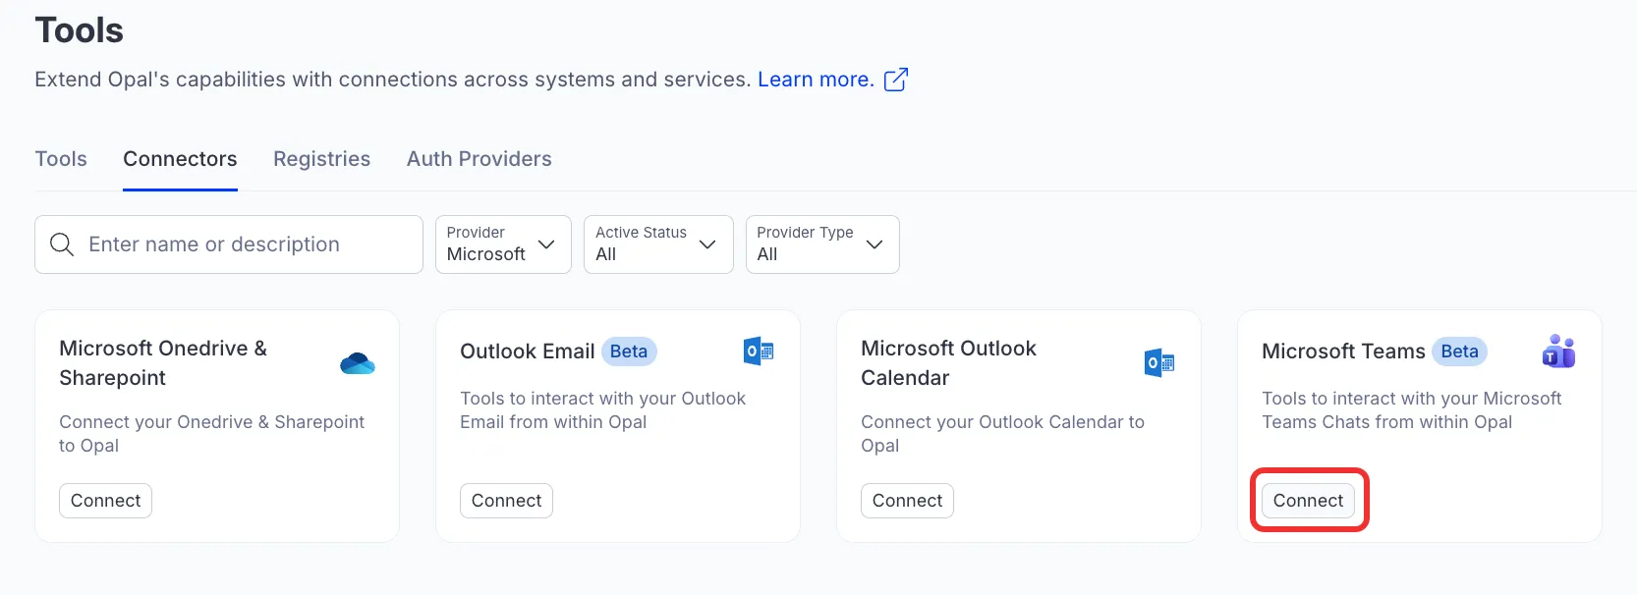Open the Registries tab
The height and width of the screenshot is (595, 1637).
tap(321, 159)
